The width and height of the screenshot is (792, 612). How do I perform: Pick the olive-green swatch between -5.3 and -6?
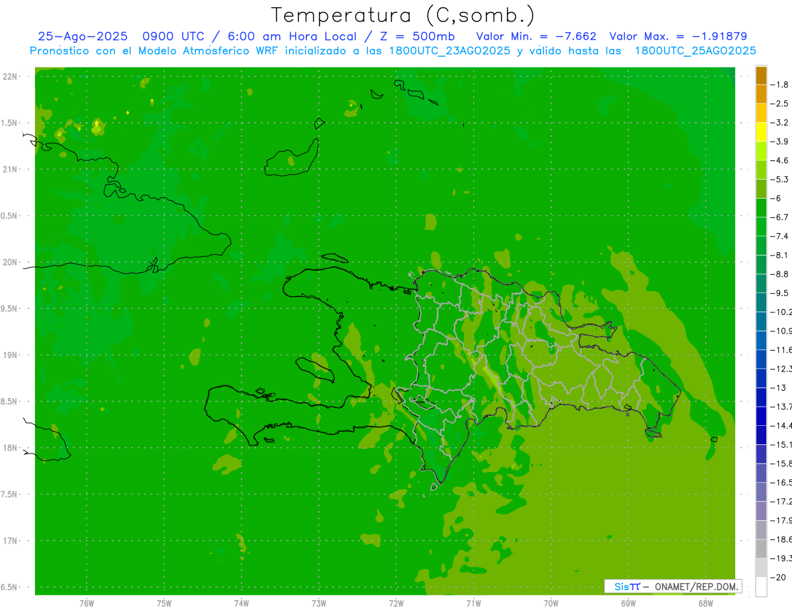[x=761, y=189]
